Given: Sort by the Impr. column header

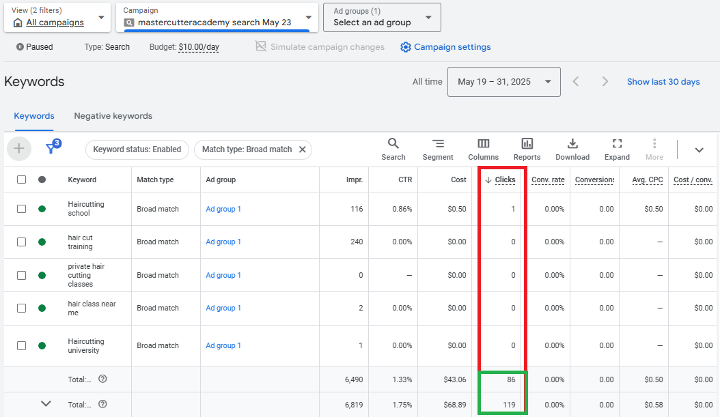Looking at the screenshot, I should 355,179.
